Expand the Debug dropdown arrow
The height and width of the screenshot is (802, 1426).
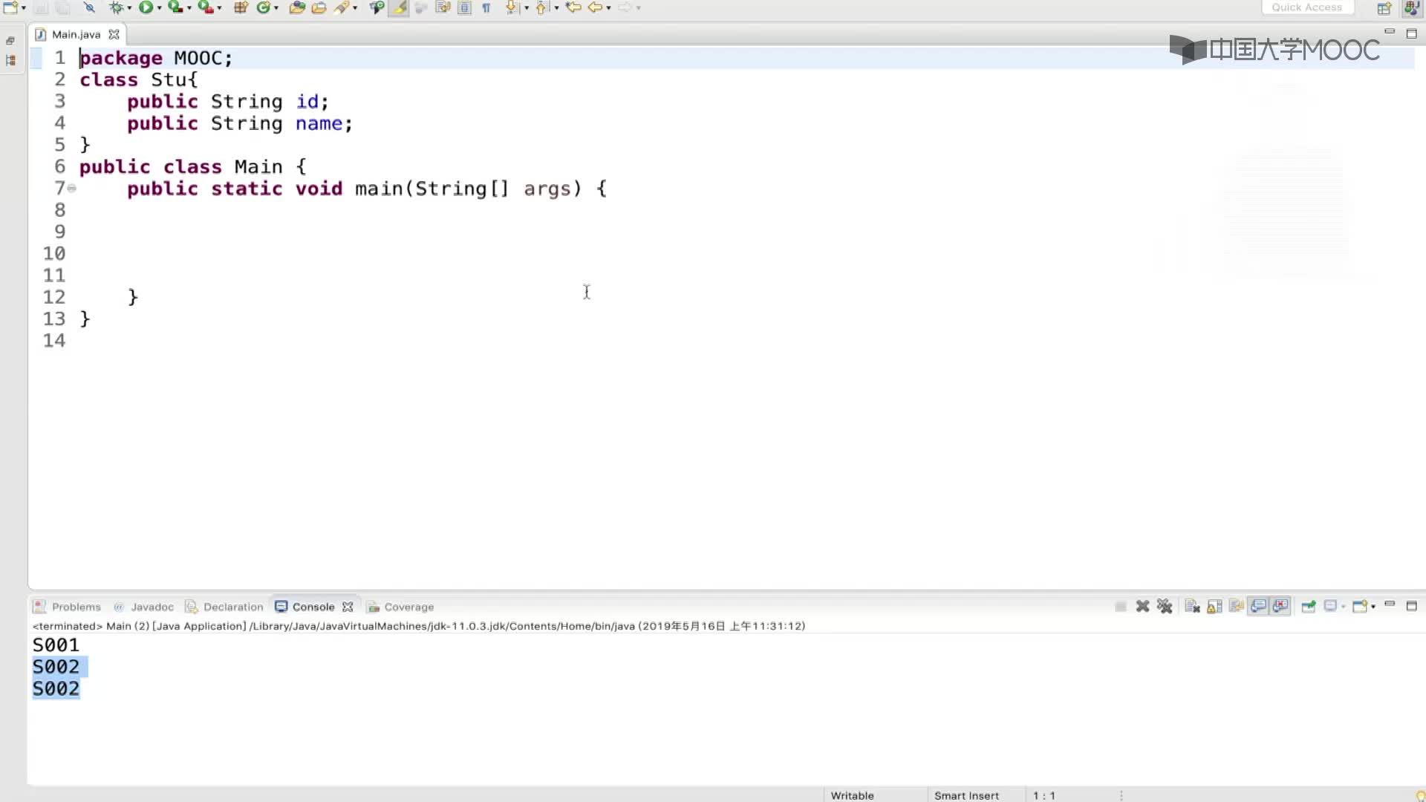tap(129, 8)
